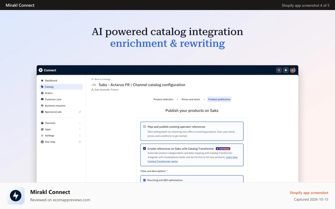Open Sponsored ads in the sidebar
The width and height of the screenshot is (335, 209).
61,112
